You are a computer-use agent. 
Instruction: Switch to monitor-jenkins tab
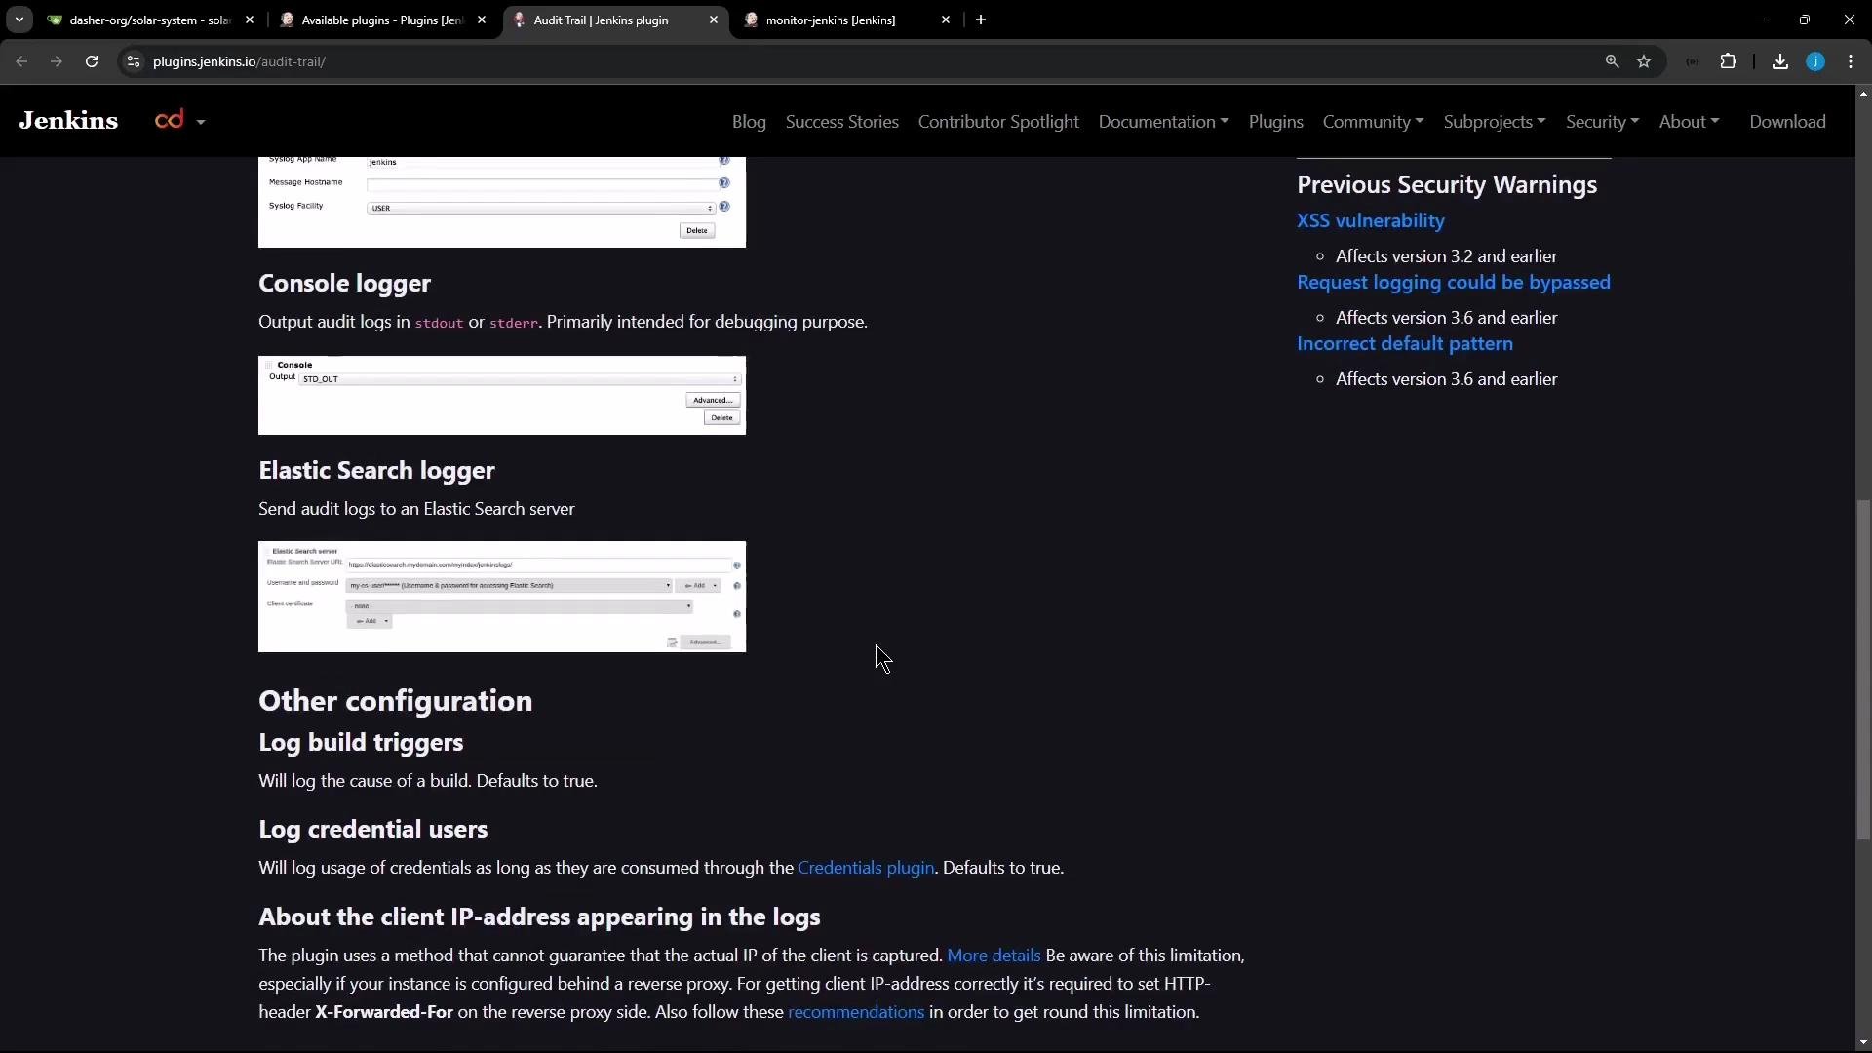(846, 19)
